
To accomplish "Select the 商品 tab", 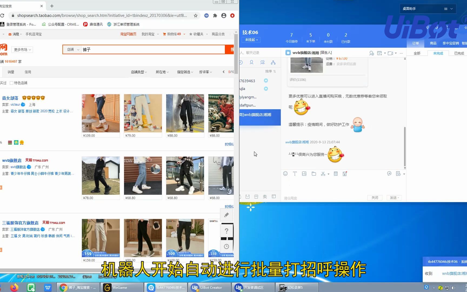I will click(x=433, y=43).
